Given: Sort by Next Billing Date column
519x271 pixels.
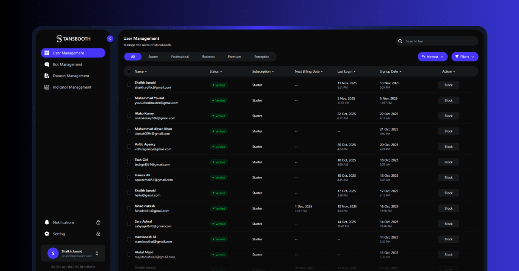Looking at the screenshot, I should tap(309, 71).
